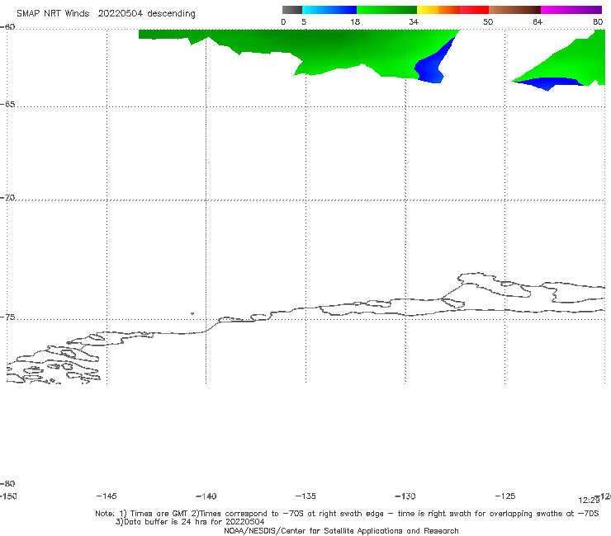
Task: Click the note text 'Times are GMT'
Action: coord(159,514)
